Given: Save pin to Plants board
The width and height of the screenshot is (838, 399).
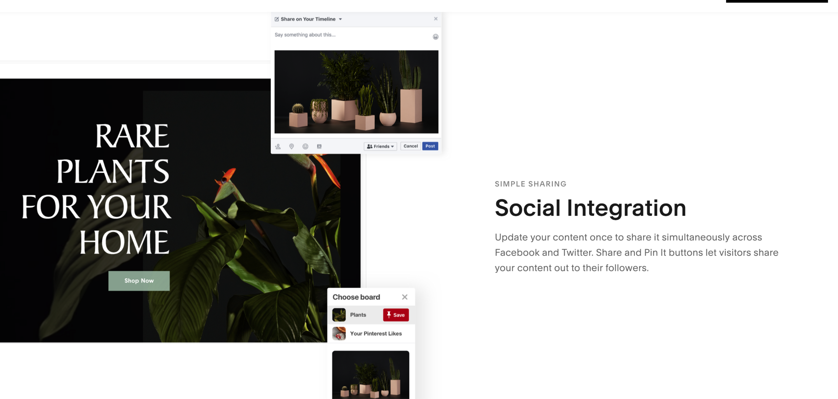Looking at the screenshot, I should (396, 315).
